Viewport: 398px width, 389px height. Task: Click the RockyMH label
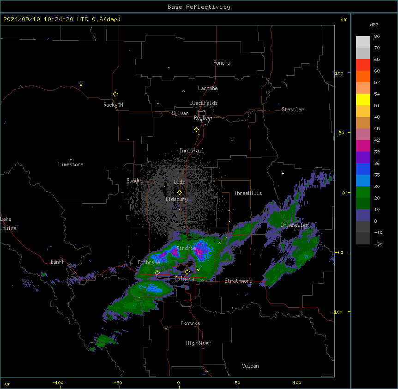(x=113, y=105)
